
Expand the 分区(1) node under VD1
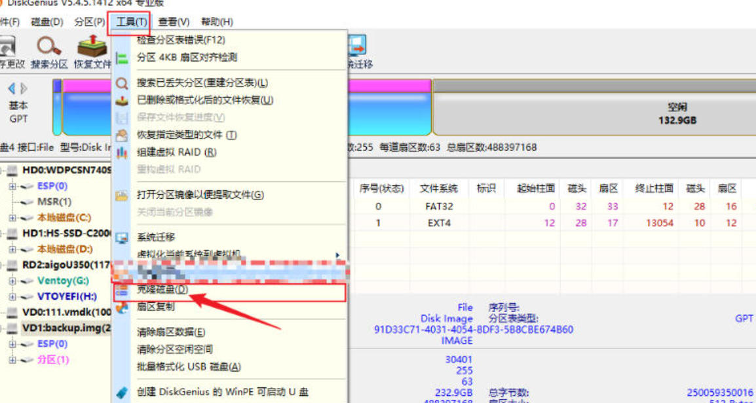pyautogui.click(x=12, y=360)
